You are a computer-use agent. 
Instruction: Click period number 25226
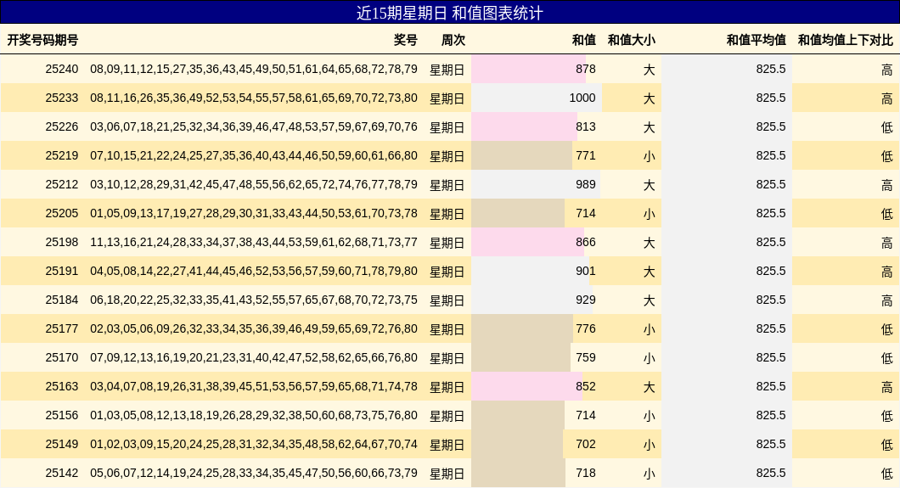(x=62, y=126)
